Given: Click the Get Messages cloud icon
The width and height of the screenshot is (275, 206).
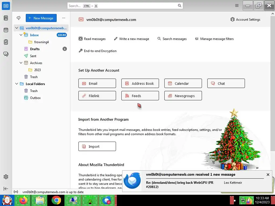Looking at the screenshot, I should (x=19, y=18).
